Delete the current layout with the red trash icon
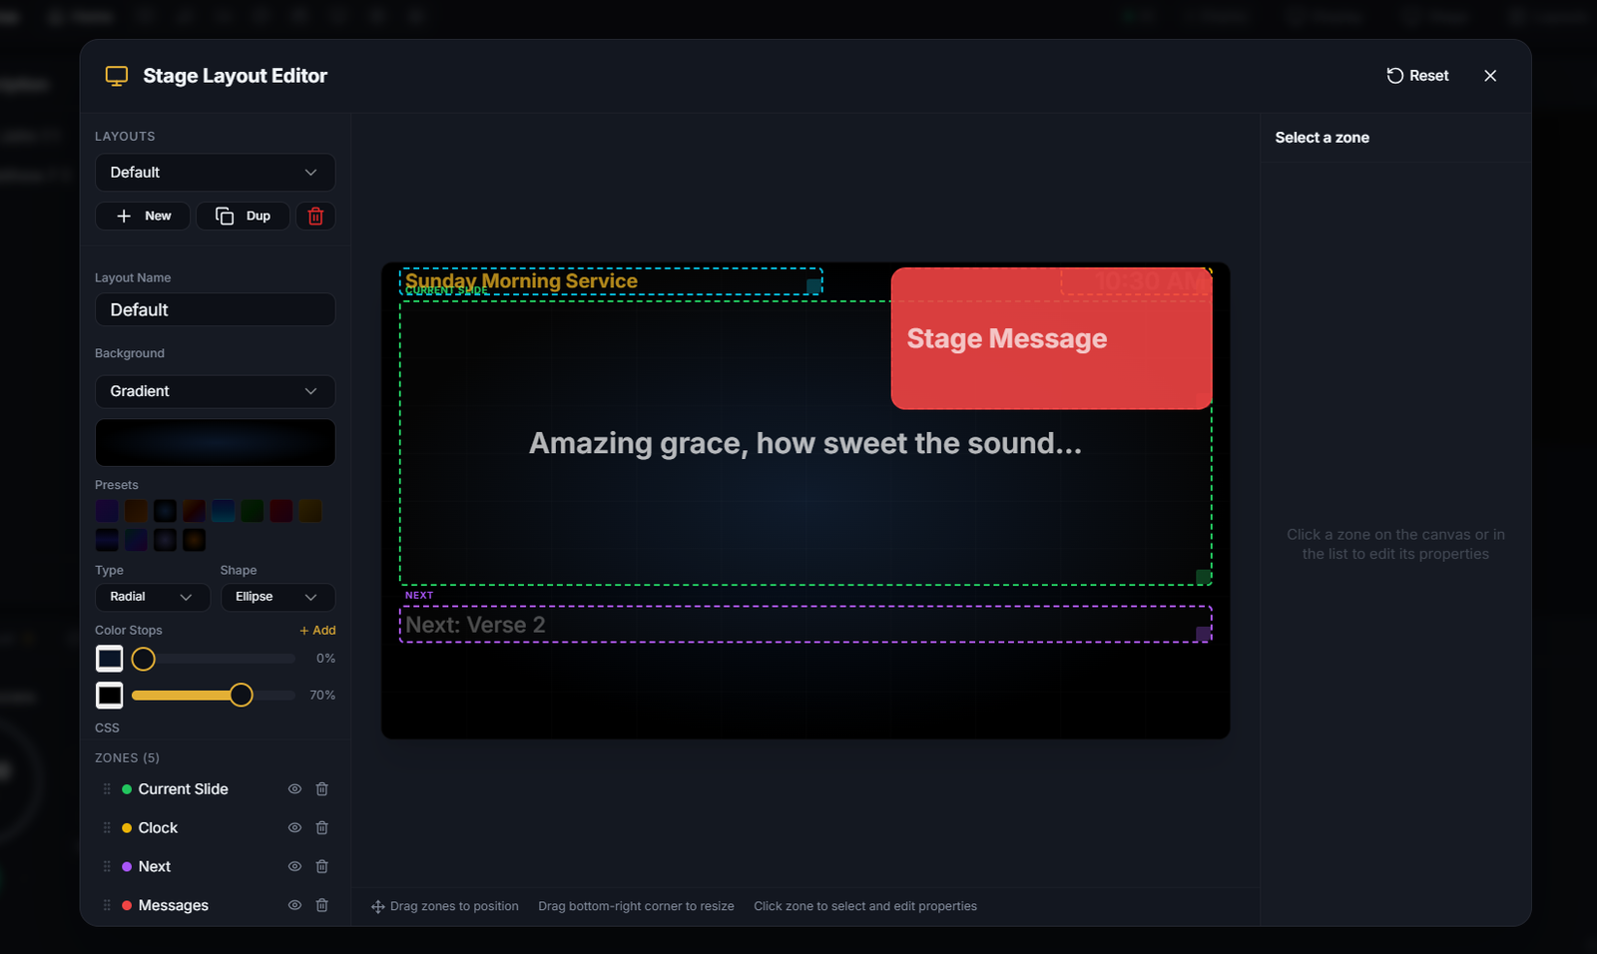The image size is (1597, 954). coord(315,216)
